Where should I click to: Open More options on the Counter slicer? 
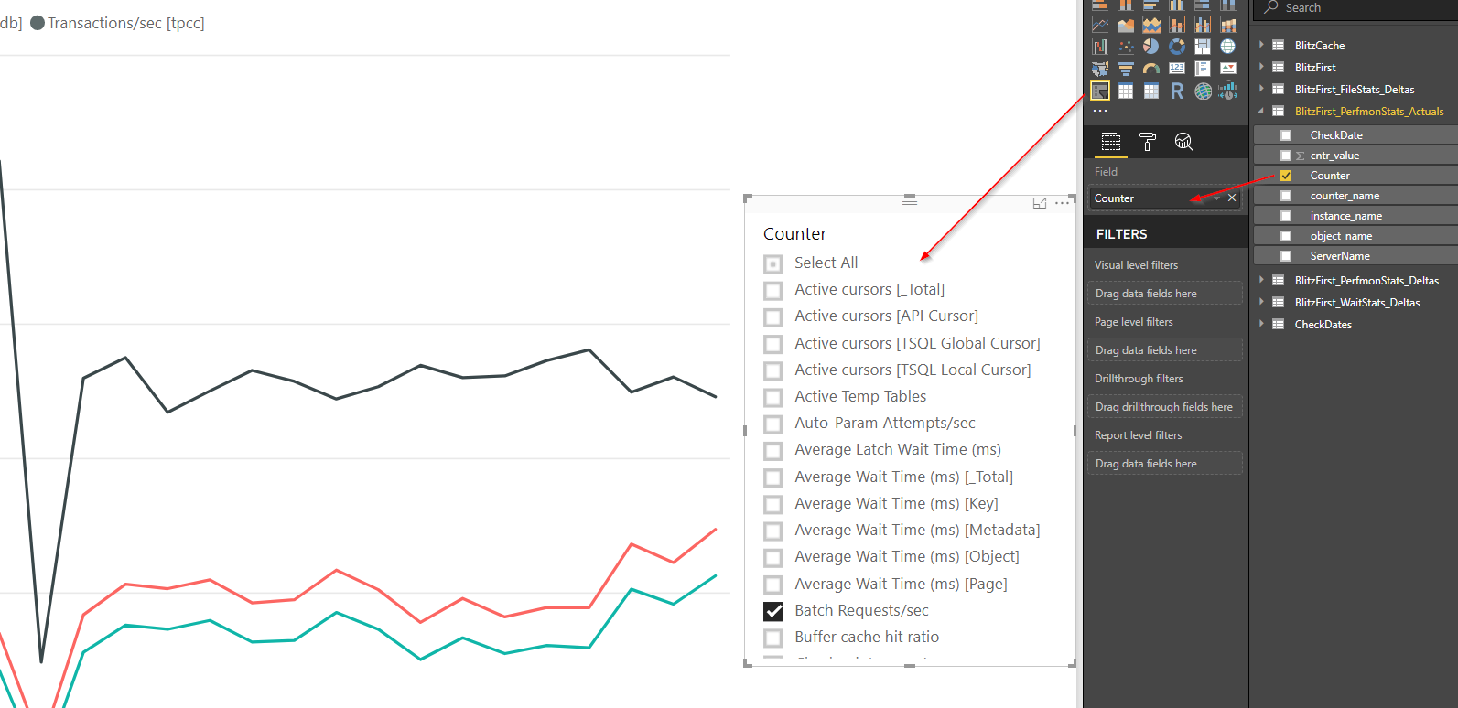[x=1062, y=203]
